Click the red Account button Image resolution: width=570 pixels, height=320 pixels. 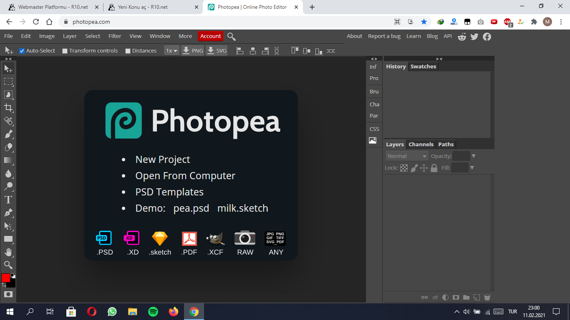pyautogui.click(x=210, y=36)
